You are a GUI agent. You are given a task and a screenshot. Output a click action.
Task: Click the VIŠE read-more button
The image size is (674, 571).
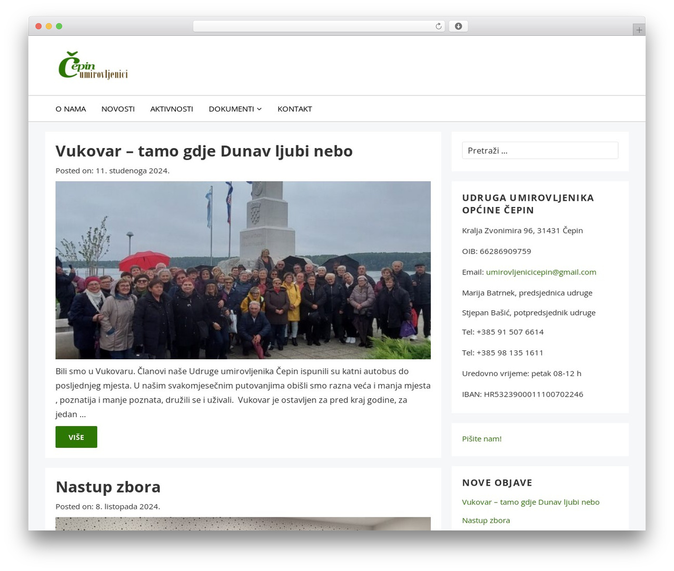point(76,437)
